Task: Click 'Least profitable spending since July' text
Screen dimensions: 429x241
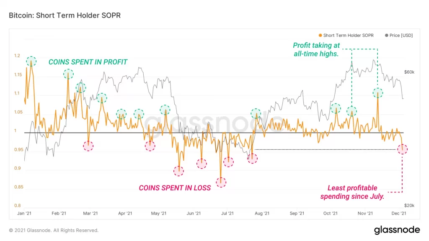Action: coord(352,192)
